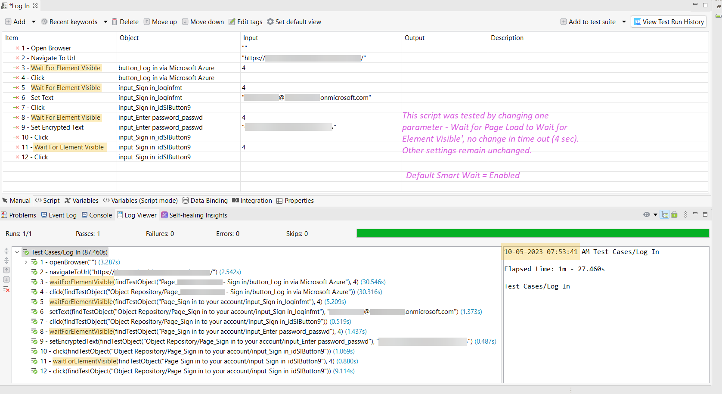Click the Add to test suite button

(x=588, y=22)
